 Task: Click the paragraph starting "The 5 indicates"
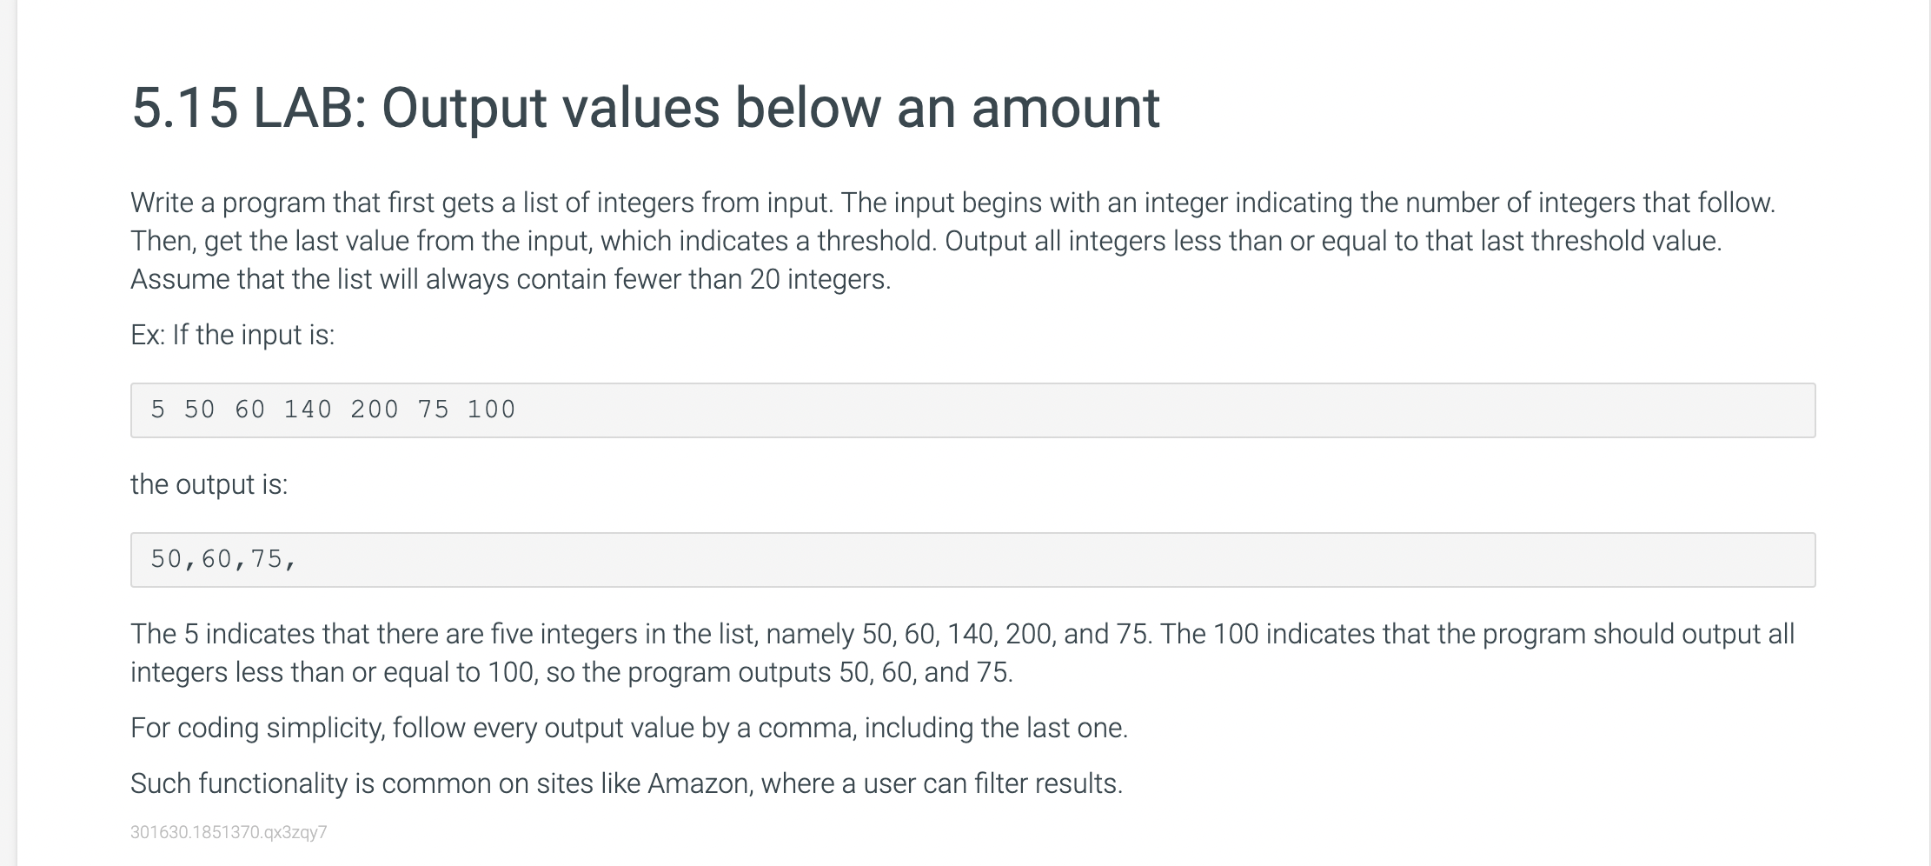coord(962,653)
